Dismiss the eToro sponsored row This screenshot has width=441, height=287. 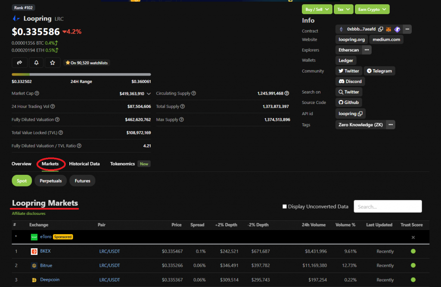pos(413,237)
